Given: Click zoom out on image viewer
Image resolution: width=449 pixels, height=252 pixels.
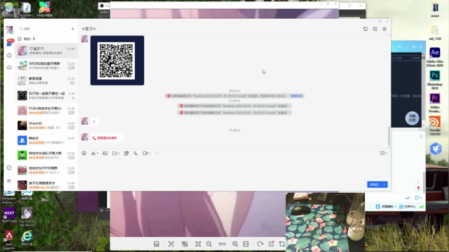Looking at the screenshot, I should [209, 244].
